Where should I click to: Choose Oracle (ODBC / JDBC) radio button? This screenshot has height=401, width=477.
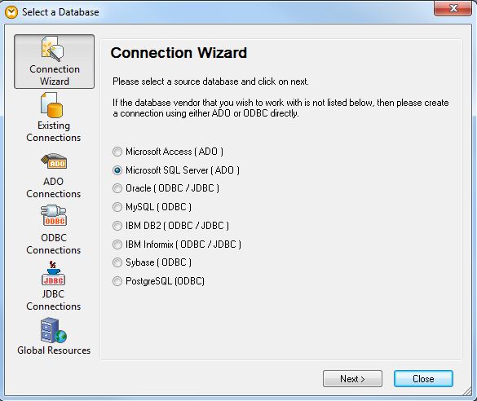pyautogui.click(x=117, y=188)
